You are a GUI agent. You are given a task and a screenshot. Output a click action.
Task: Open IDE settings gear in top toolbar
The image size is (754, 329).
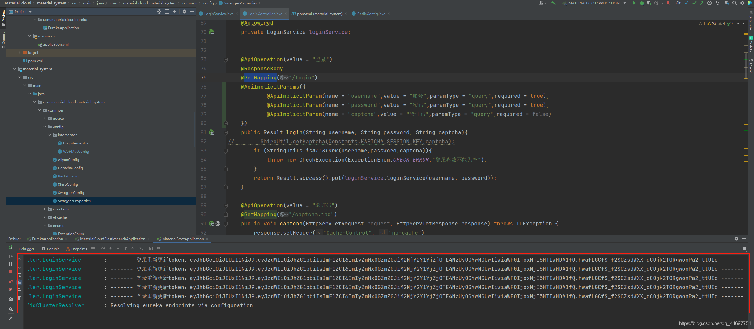(x=742, y=3)
